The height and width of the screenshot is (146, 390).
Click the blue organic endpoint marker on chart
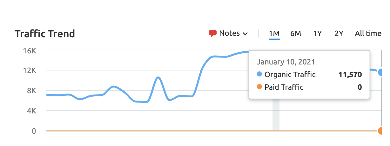click(x=381, y=72)
